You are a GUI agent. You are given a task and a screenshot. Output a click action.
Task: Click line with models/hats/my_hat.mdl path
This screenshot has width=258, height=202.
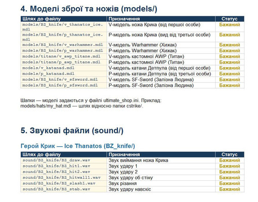pyautogui.click(x=82, y=106)
